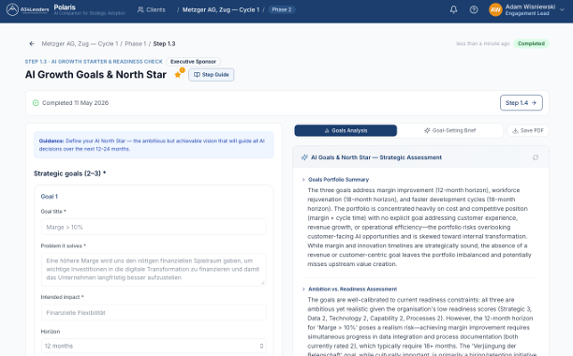This screenshot has height=356, width=573.
Task: Go to Step 1.4
Action: point(522,103)
